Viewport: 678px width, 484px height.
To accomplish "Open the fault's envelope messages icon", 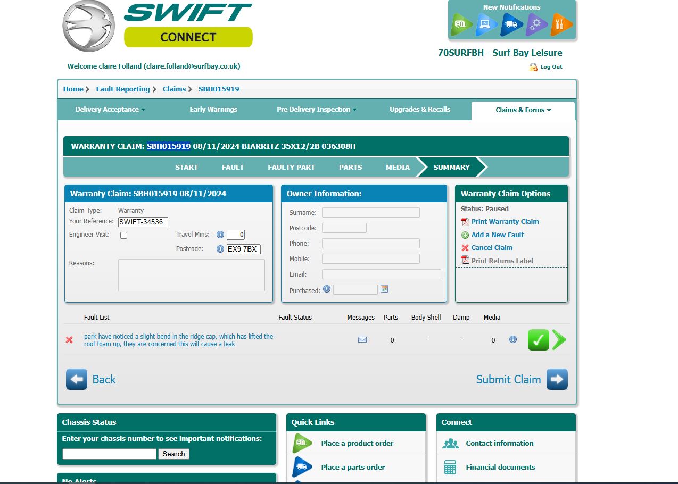I will pos(362,340).
